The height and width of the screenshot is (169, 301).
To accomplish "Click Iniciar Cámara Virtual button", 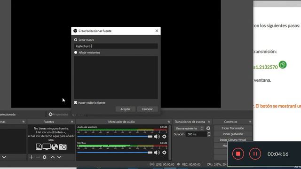I will [x=233, y=140].
